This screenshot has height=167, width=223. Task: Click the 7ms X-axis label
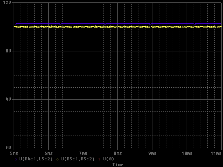pyautogui.click(x=83, y=153)
